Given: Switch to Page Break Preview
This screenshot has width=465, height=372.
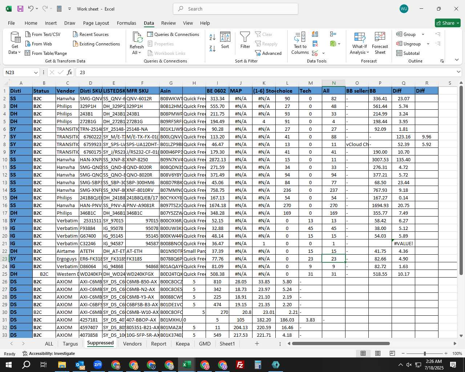Looking at the screenshot, I should click(392, 353).
